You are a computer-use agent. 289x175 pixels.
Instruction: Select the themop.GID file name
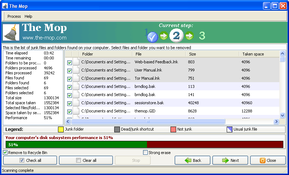coord(145,111)
